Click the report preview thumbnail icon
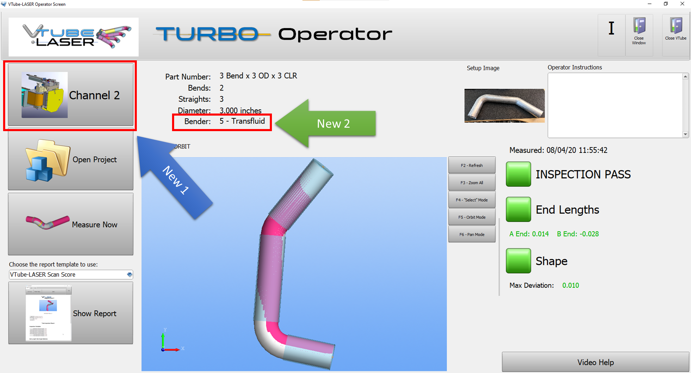Screen dimensions: 691x373 click(x=48, y=313)
